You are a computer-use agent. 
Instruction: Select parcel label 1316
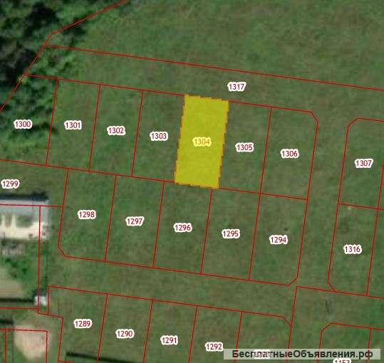point(353,249)
